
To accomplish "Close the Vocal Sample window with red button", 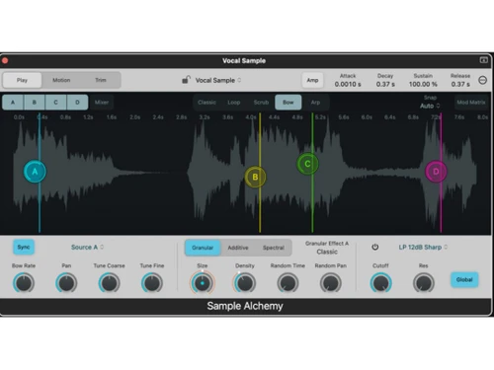I will 5,60.
